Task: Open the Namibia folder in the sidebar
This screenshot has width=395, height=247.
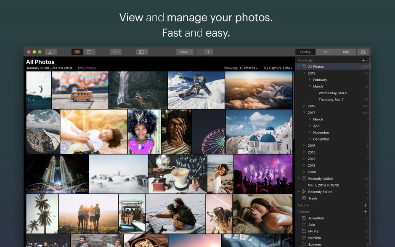Action: 314,238
